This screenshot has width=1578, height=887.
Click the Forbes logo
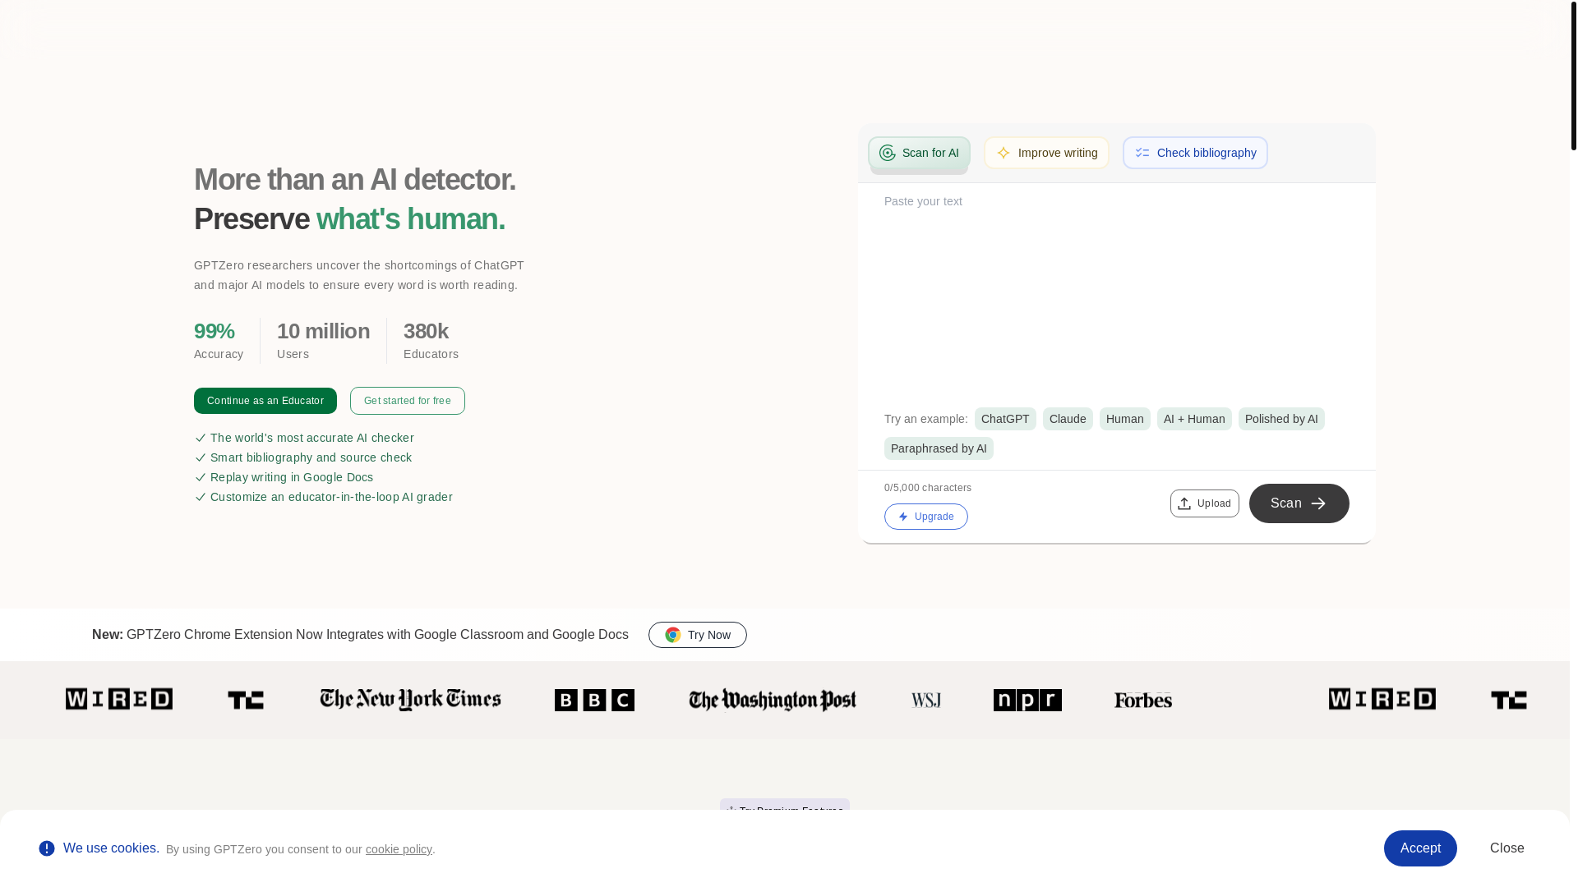(1143, 701)
